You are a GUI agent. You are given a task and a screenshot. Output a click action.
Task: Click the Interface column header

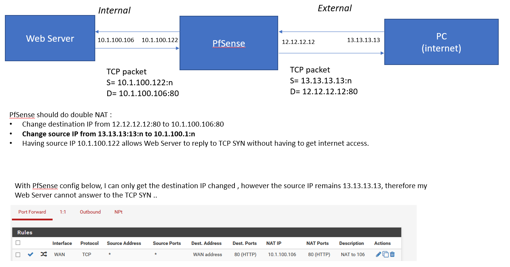pos(62,243)
